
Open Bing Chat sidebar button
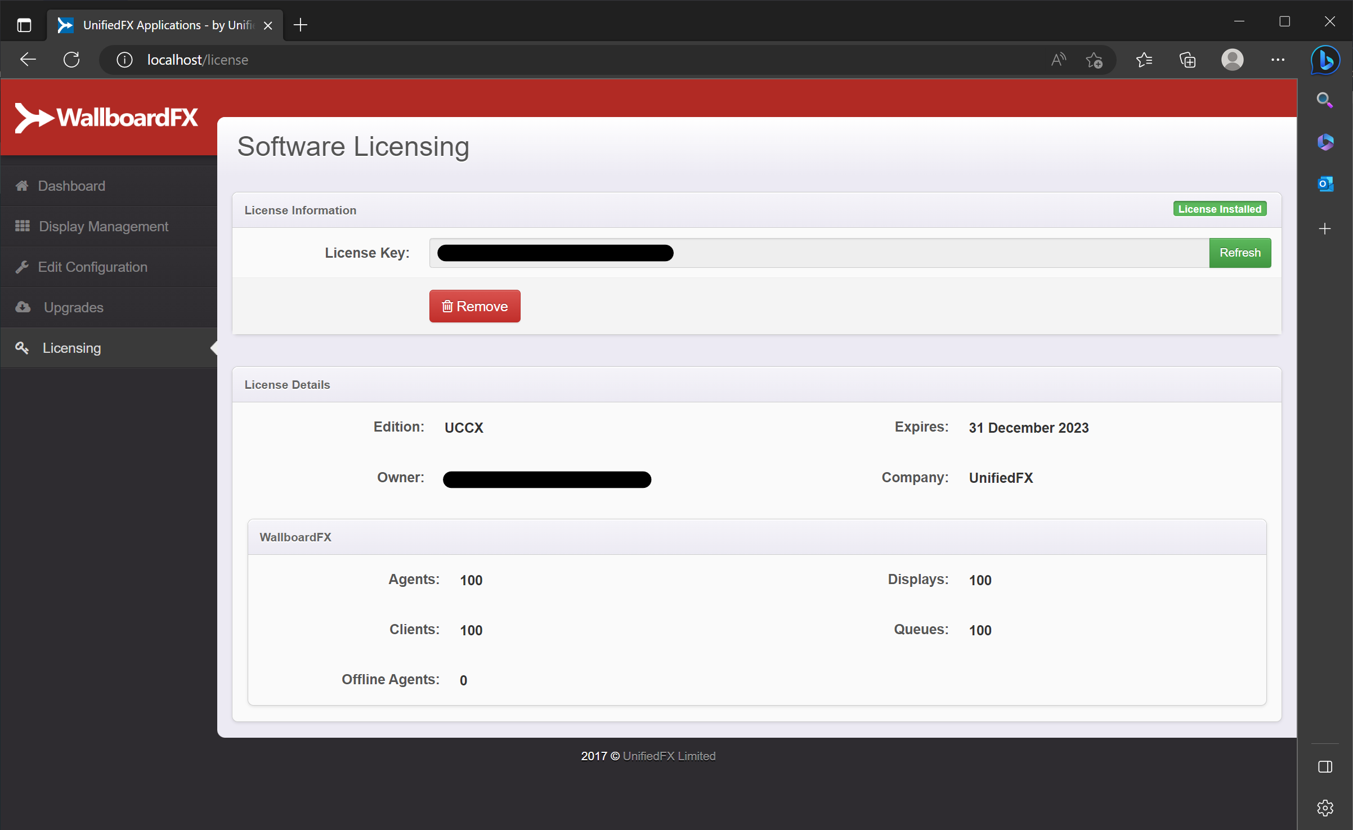[x=1325, y=60]
